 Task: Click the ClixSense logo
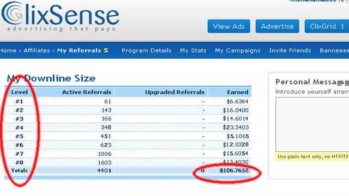coord(60,17)
